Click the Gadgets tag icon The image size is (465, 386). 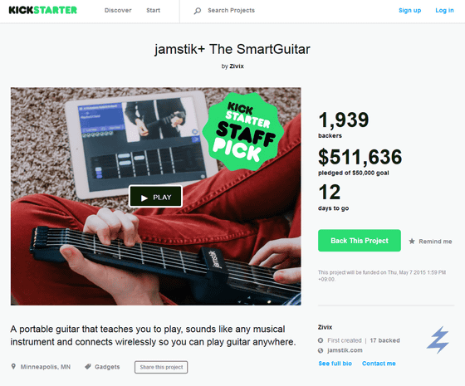(88, 366)
